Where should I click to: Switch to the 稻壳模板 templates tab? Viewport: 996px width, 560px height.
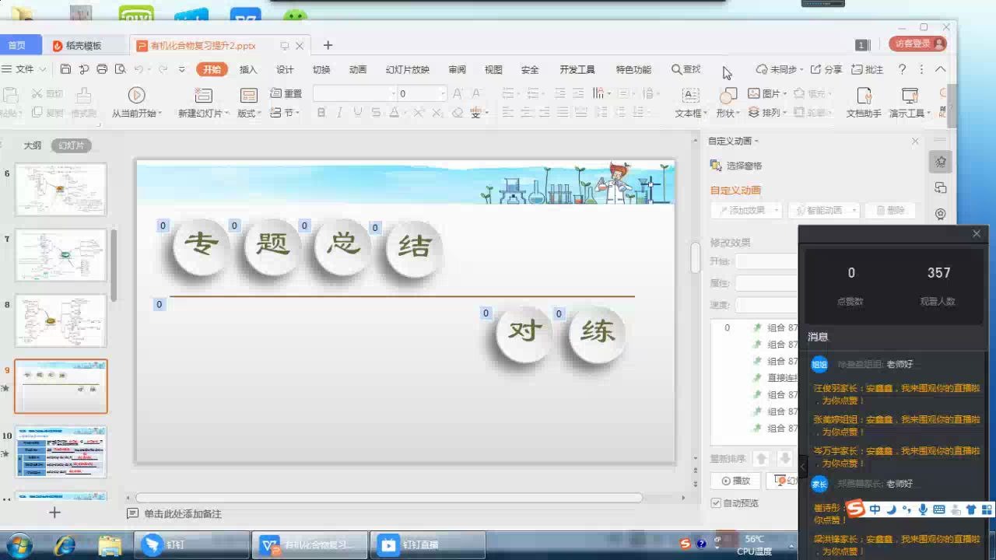tap(83, 45)
